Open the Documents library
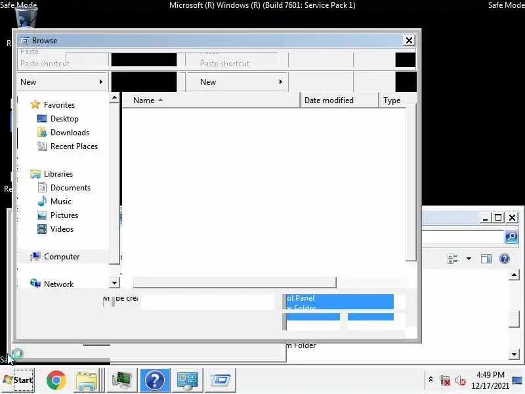Viewport: 525px width, 394px height. click(x=70, y=187)
